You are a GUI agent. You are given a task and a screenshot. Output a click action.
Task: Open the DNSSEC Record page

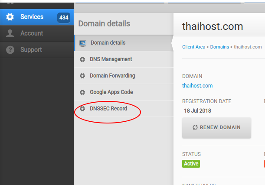(108, 109)
